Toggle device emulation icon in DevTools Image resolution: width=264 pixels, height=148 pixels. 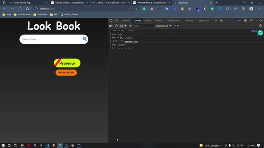[116, 21]
